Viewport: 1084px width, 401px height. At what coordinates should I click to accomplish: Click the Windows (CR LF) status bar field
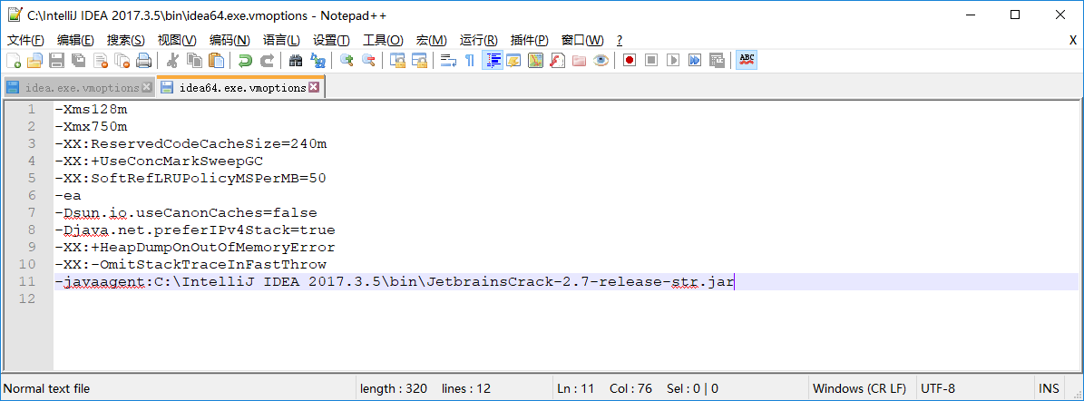pos(862,388)
